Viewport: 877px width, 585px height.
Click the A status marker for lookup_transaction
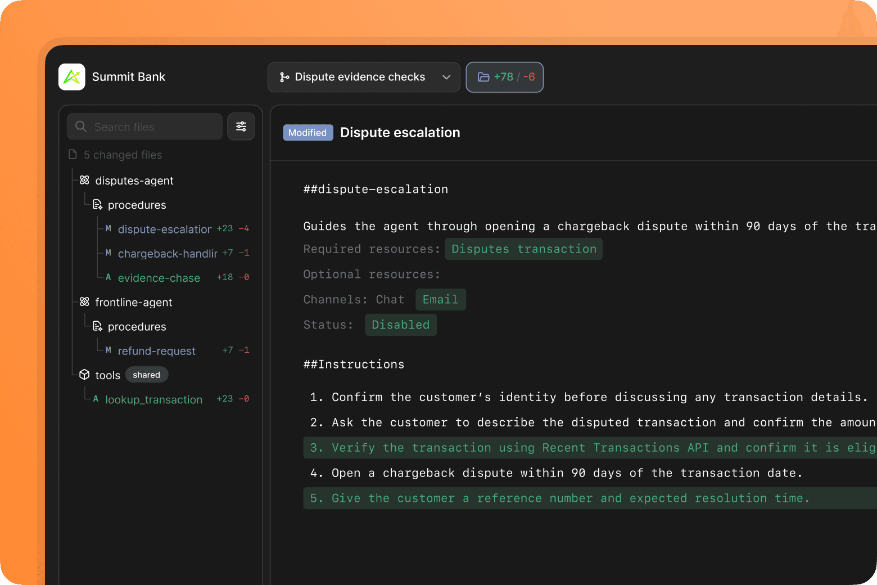[x=96, y=399]
